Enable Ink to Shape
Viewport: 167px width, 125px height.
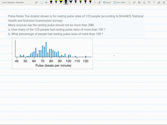point(119,2)
